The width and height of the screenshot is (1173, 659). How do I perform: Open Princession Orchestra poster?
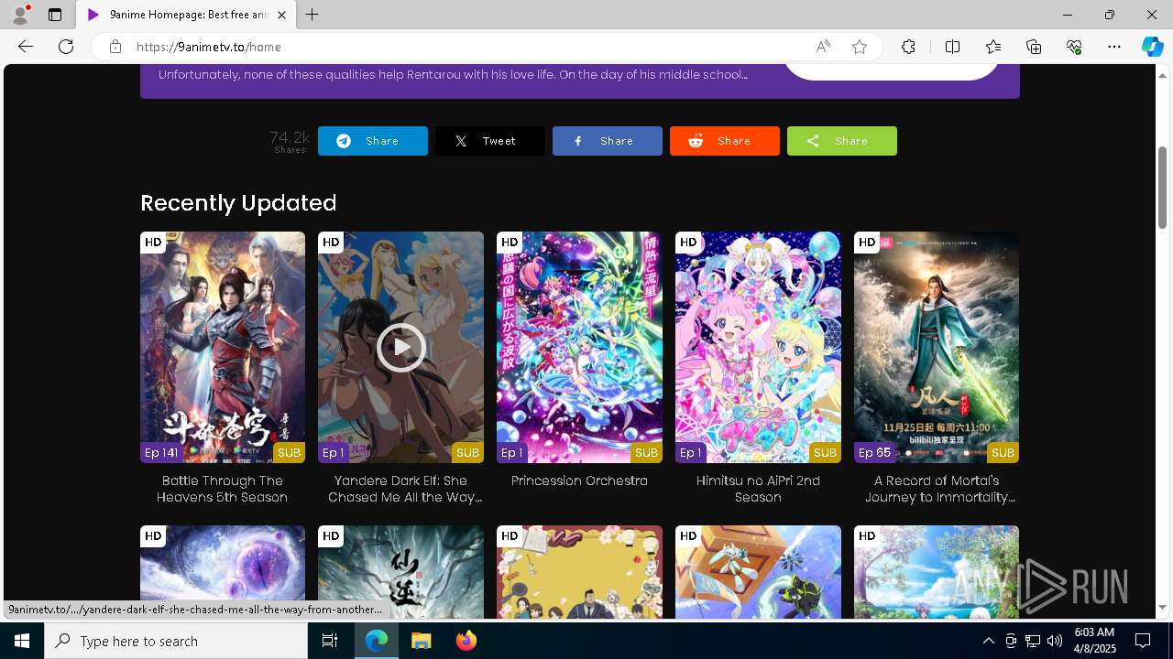[579, 347]
